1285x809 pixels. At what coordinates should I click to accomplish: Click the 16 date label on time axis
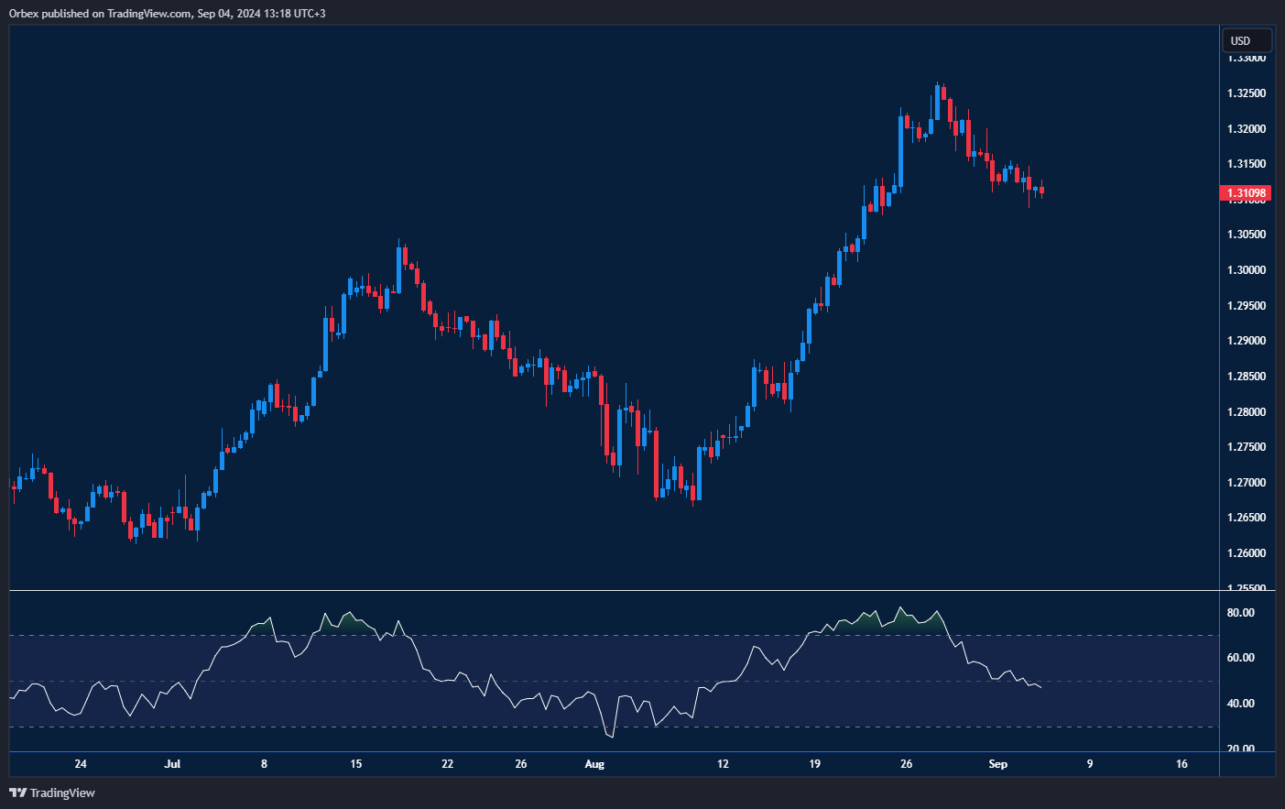click(1182, 764)
